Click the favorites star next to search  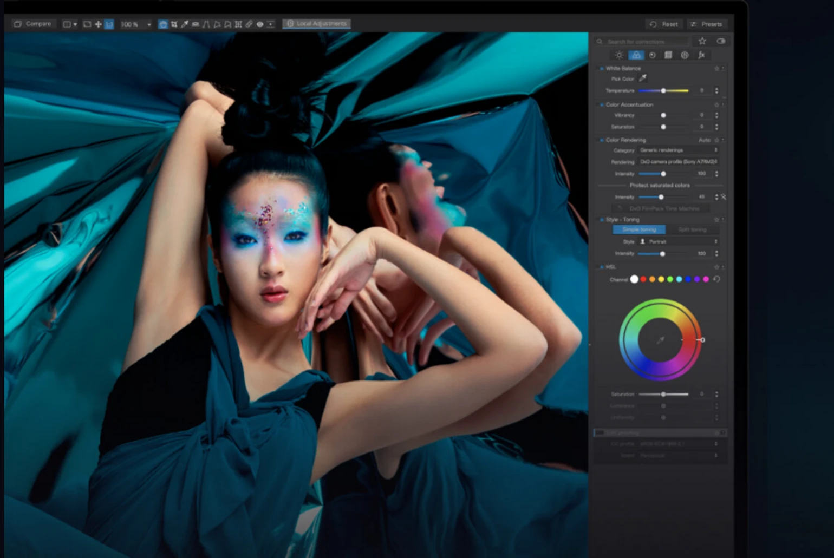(702, 41)
